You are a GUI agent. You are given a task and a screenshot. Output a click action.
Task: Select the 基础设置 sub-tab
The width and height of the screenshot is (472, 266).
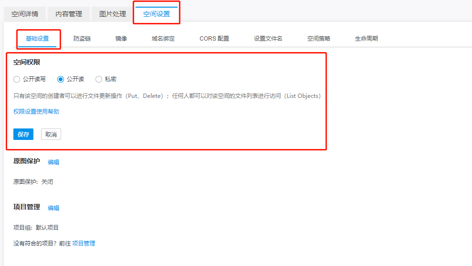tap(37, 39)
